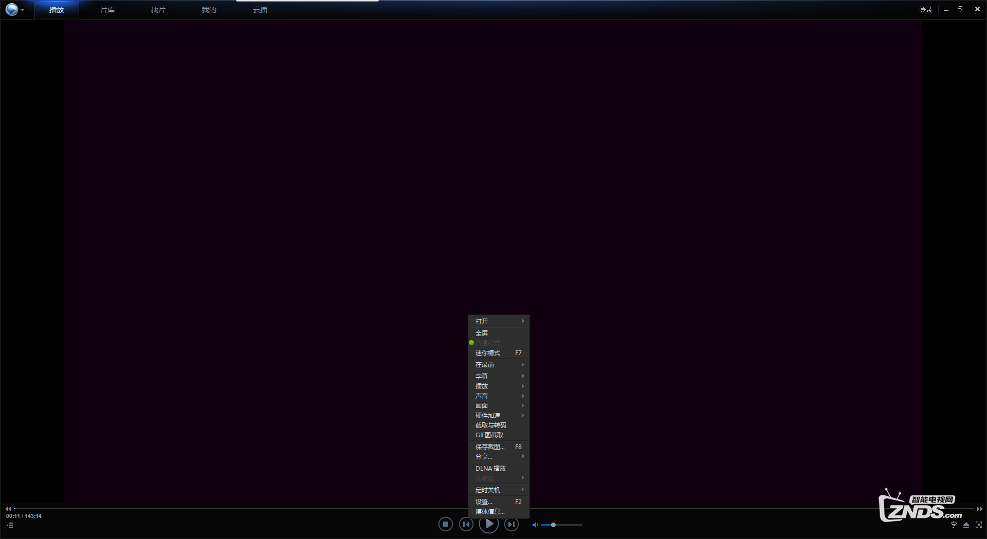Viewport: 987px width, 539px height.
Task: Choose 全屏 in the context menu
Action: (x=499, y=333)
